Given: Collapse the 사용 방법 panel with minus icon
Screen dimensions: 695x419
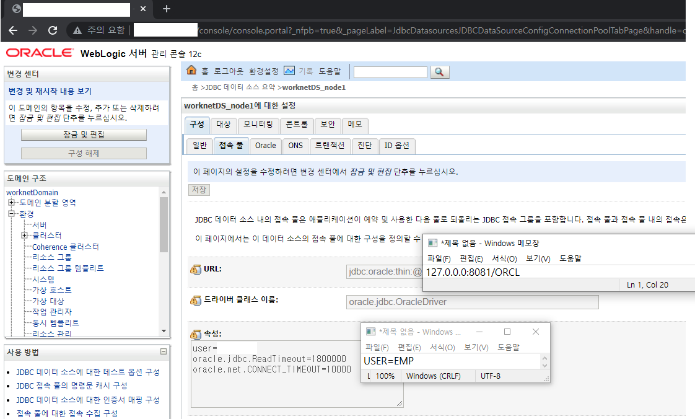Looking at the screenshot, I should [x=164, y=351].
